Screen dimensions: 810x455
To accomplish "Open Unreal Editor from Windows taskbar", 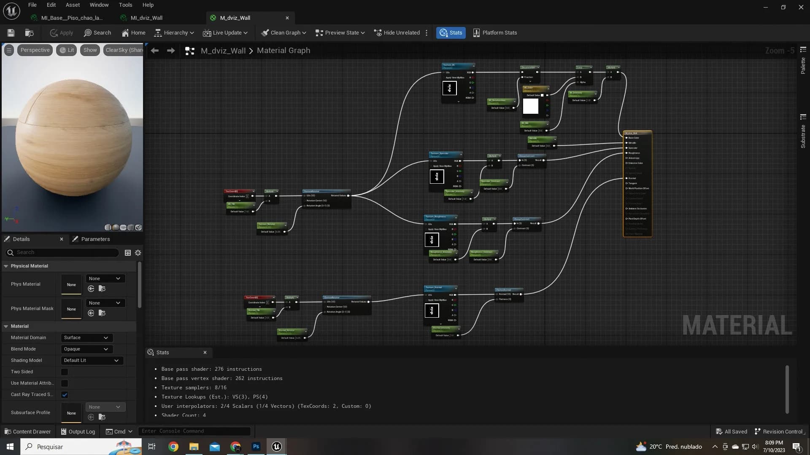I will 276,447.
